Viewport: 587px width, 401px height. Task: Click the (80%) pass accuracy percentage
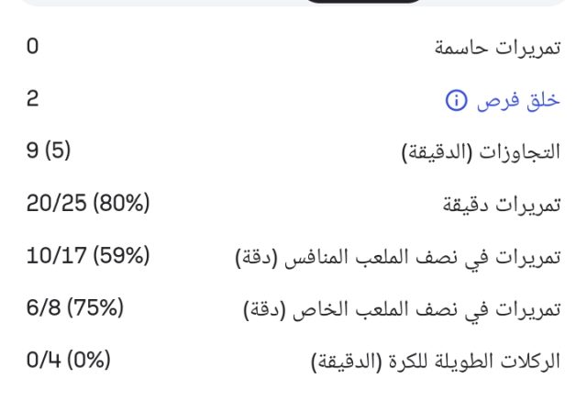123,204
